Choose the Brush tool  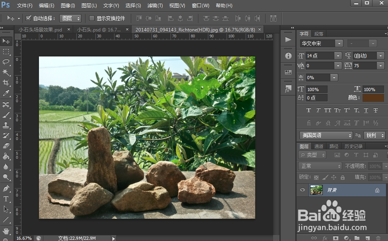point(6,115)
